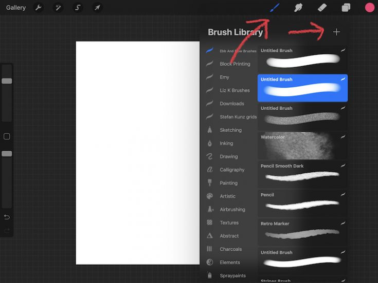Open the Calligraphy brush set
Image resolution: width=378 pixels, height=283 pixels.
coord(232,170)
